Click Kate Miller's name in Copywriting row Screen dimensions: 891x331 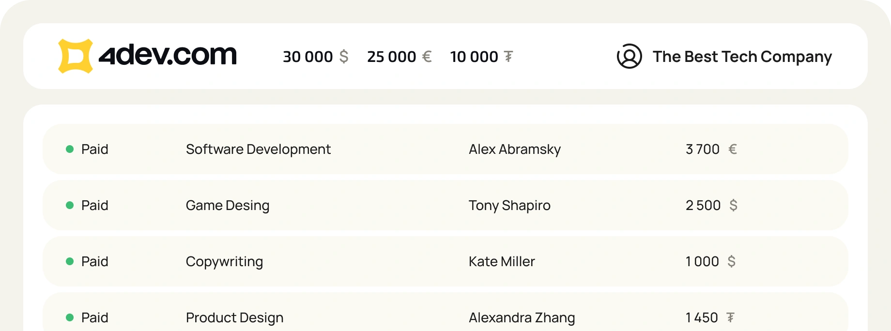click(502, 261)
